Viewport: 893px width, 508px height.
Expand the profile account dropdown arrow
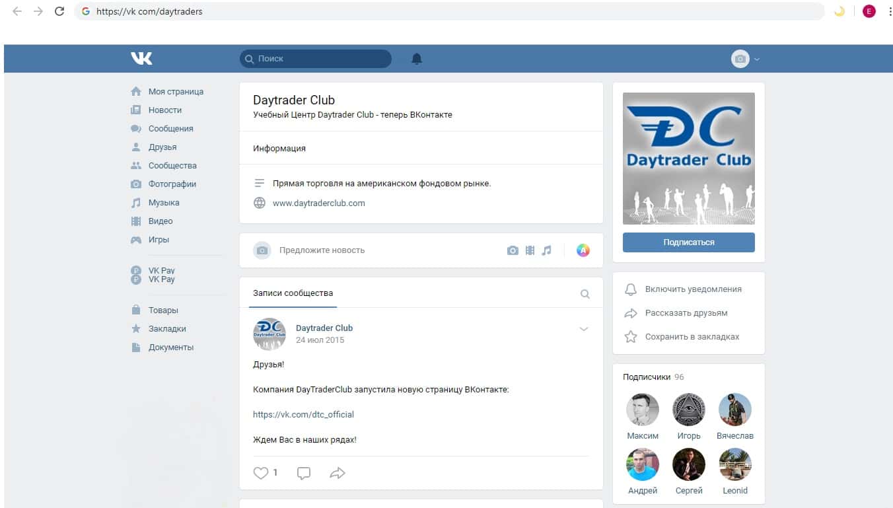pyautogui.click(x=757, y=59)
